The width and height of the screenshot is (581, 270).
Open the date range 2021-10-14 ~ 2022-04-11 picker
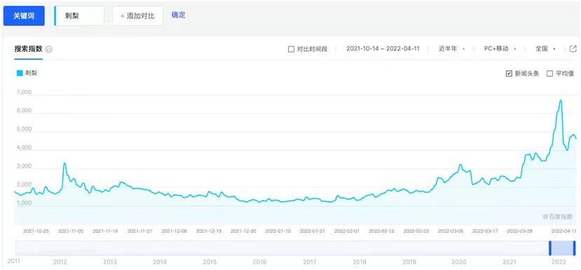[x=383, y=48]
